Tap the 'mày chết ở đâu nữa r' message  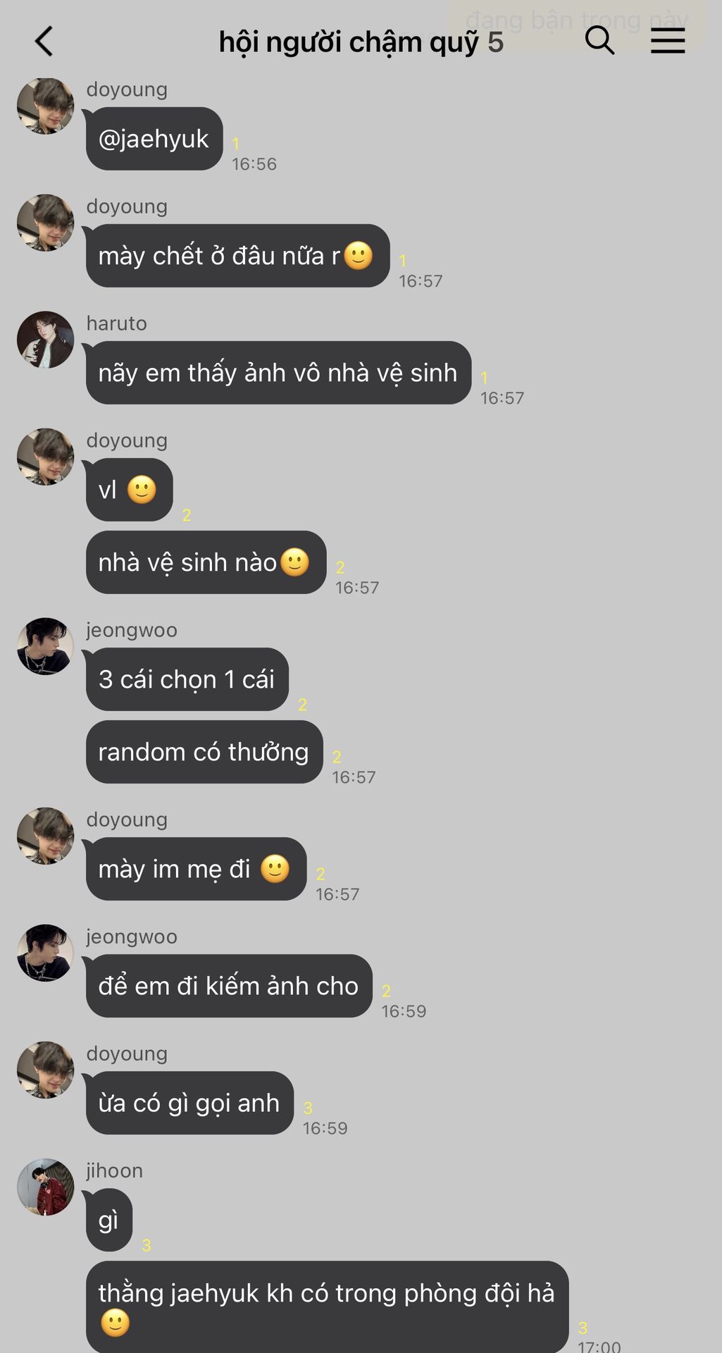click(x=238, y=256)
